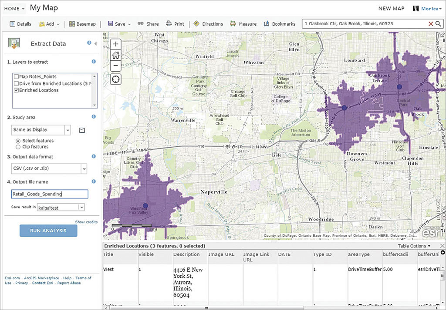Click the layers list scroll down arrow

tap(95, 105)
